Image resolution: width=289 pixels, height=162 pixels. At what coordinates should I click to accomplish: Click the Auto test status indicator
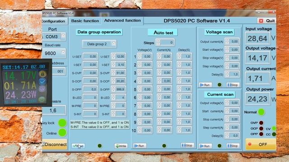164,146
